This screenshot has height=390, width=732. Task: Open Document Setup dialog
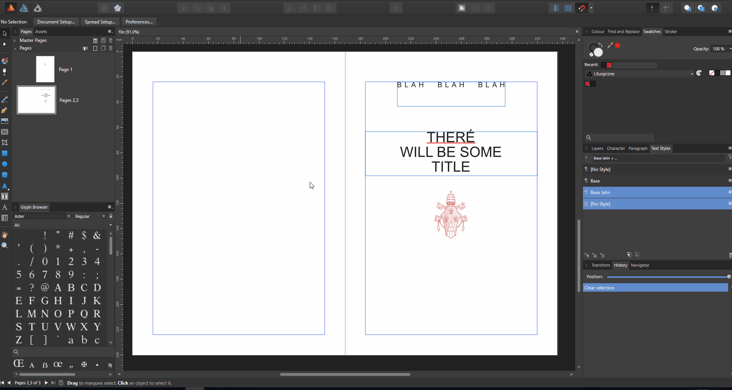[x=56, y=22]
